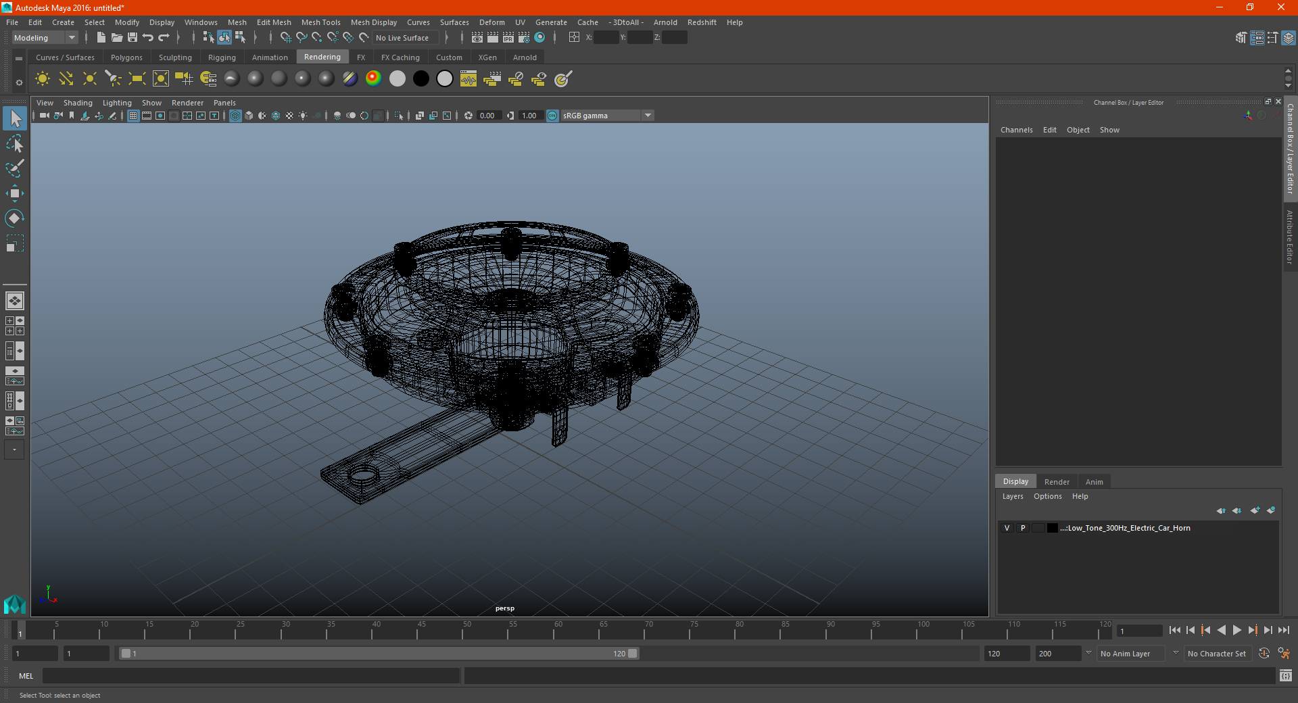Click the white lambert shader ball
The height and width of the screenshot is (703, 1298).
pos(397,78)
